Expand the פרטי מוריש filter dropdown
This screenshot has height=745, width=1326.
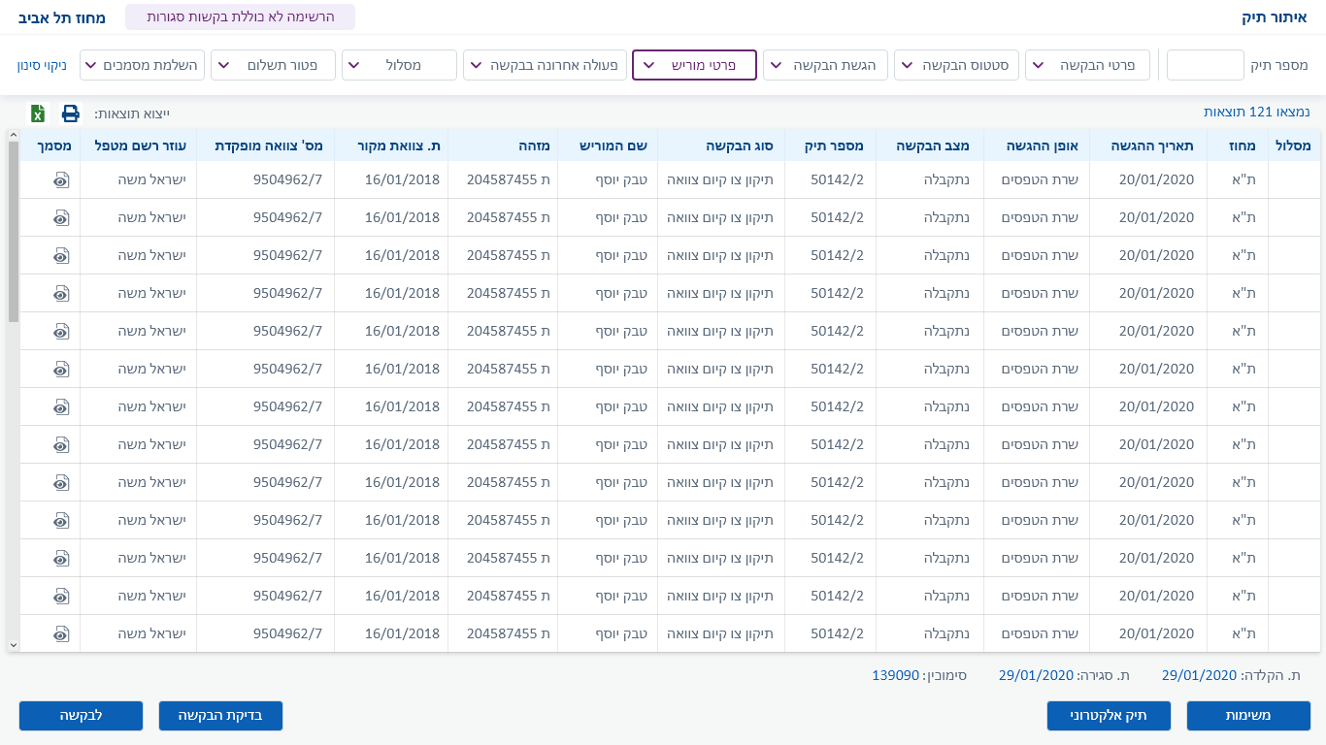pyautogui.click(x=694, y=65)
